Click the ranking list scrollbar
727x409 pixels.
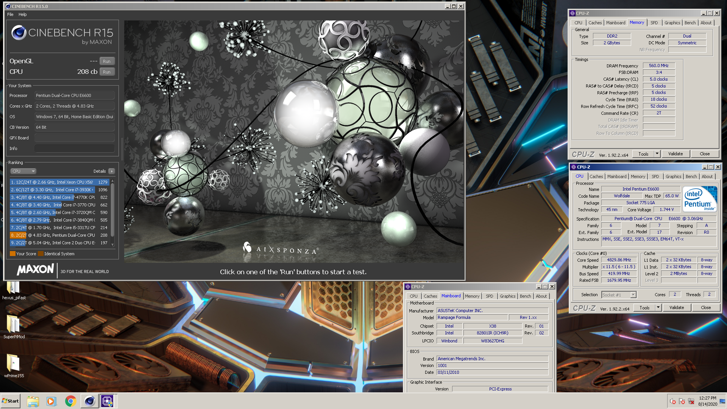[112, 213]
